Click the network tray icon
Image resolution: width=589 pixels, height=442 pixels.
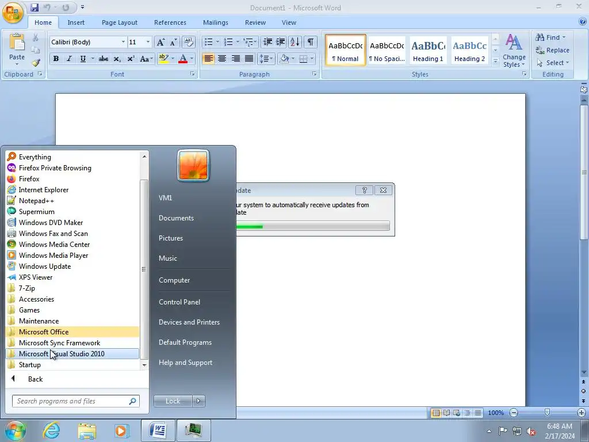[x=517, y=431]
